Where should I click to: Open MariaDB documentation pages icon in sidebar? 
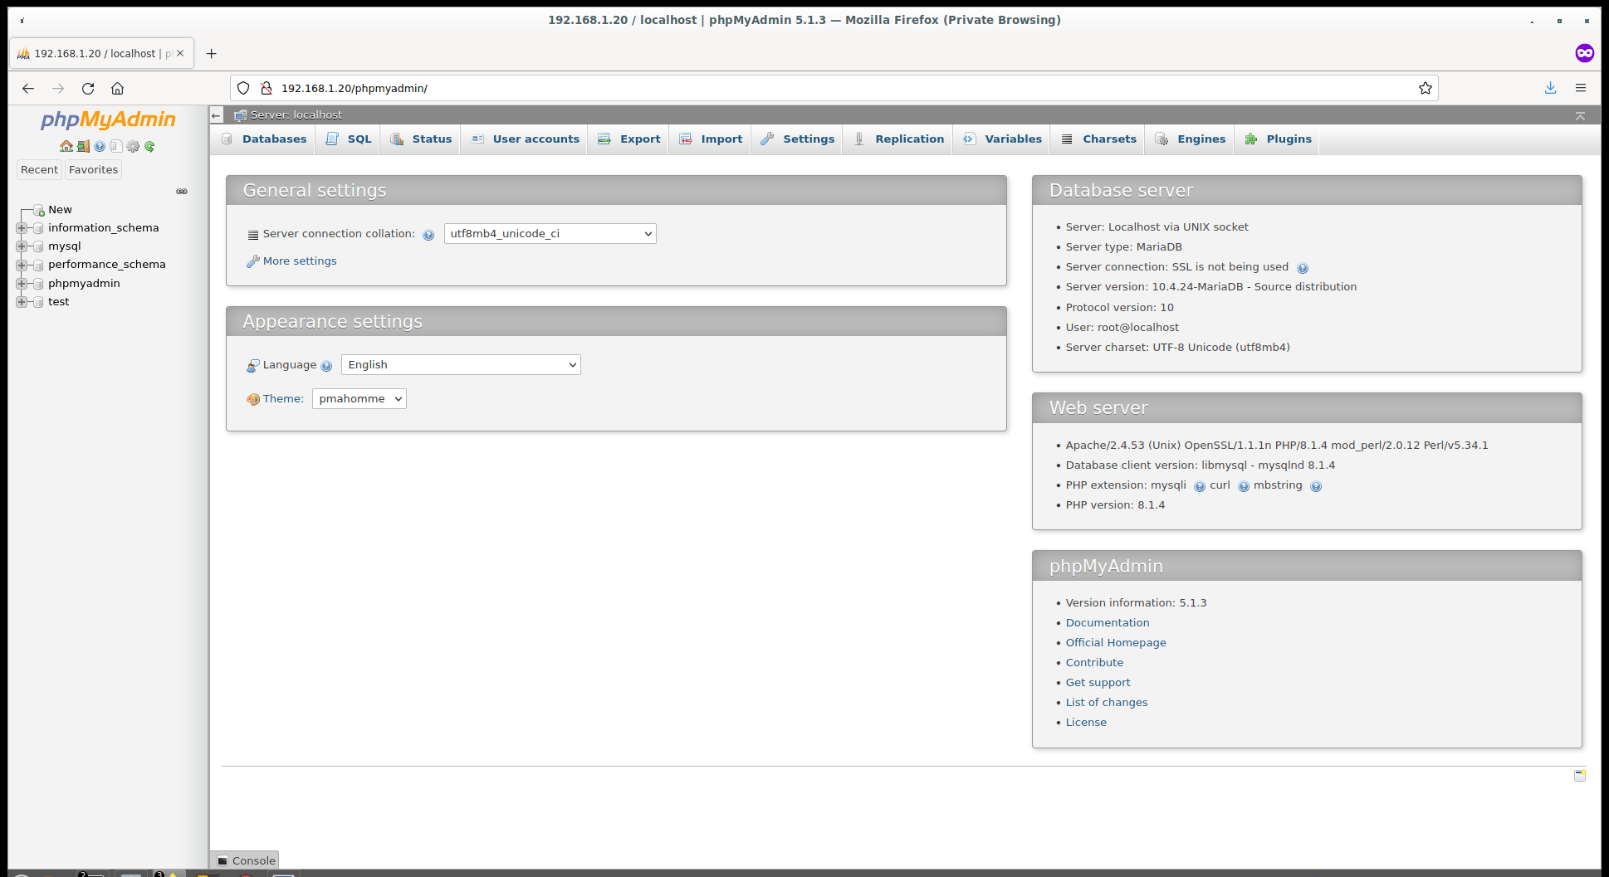116,146
